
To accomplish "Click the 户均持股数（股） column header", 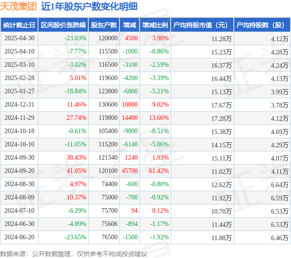I will [263, 25].
